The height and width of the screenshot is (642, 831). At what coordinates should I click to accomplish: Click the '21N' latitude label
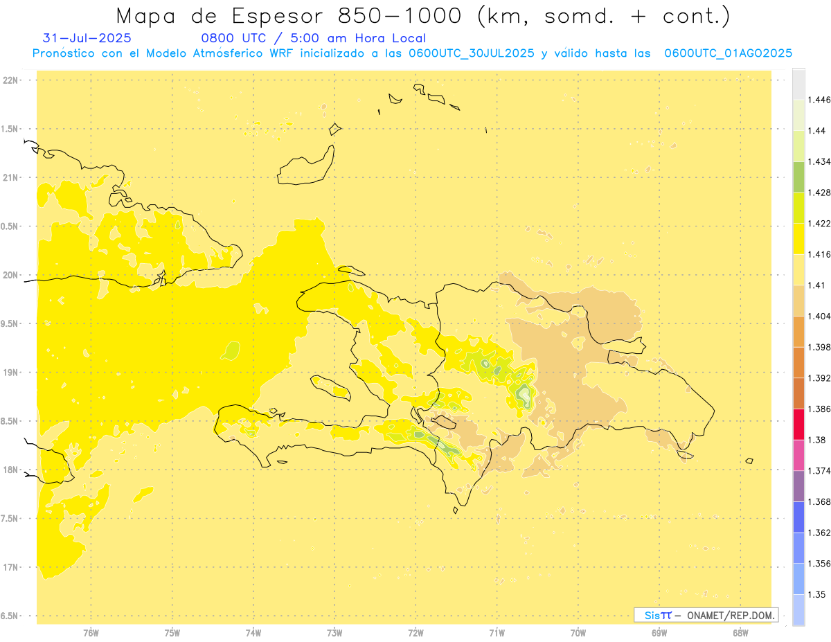tap(12, 178)
